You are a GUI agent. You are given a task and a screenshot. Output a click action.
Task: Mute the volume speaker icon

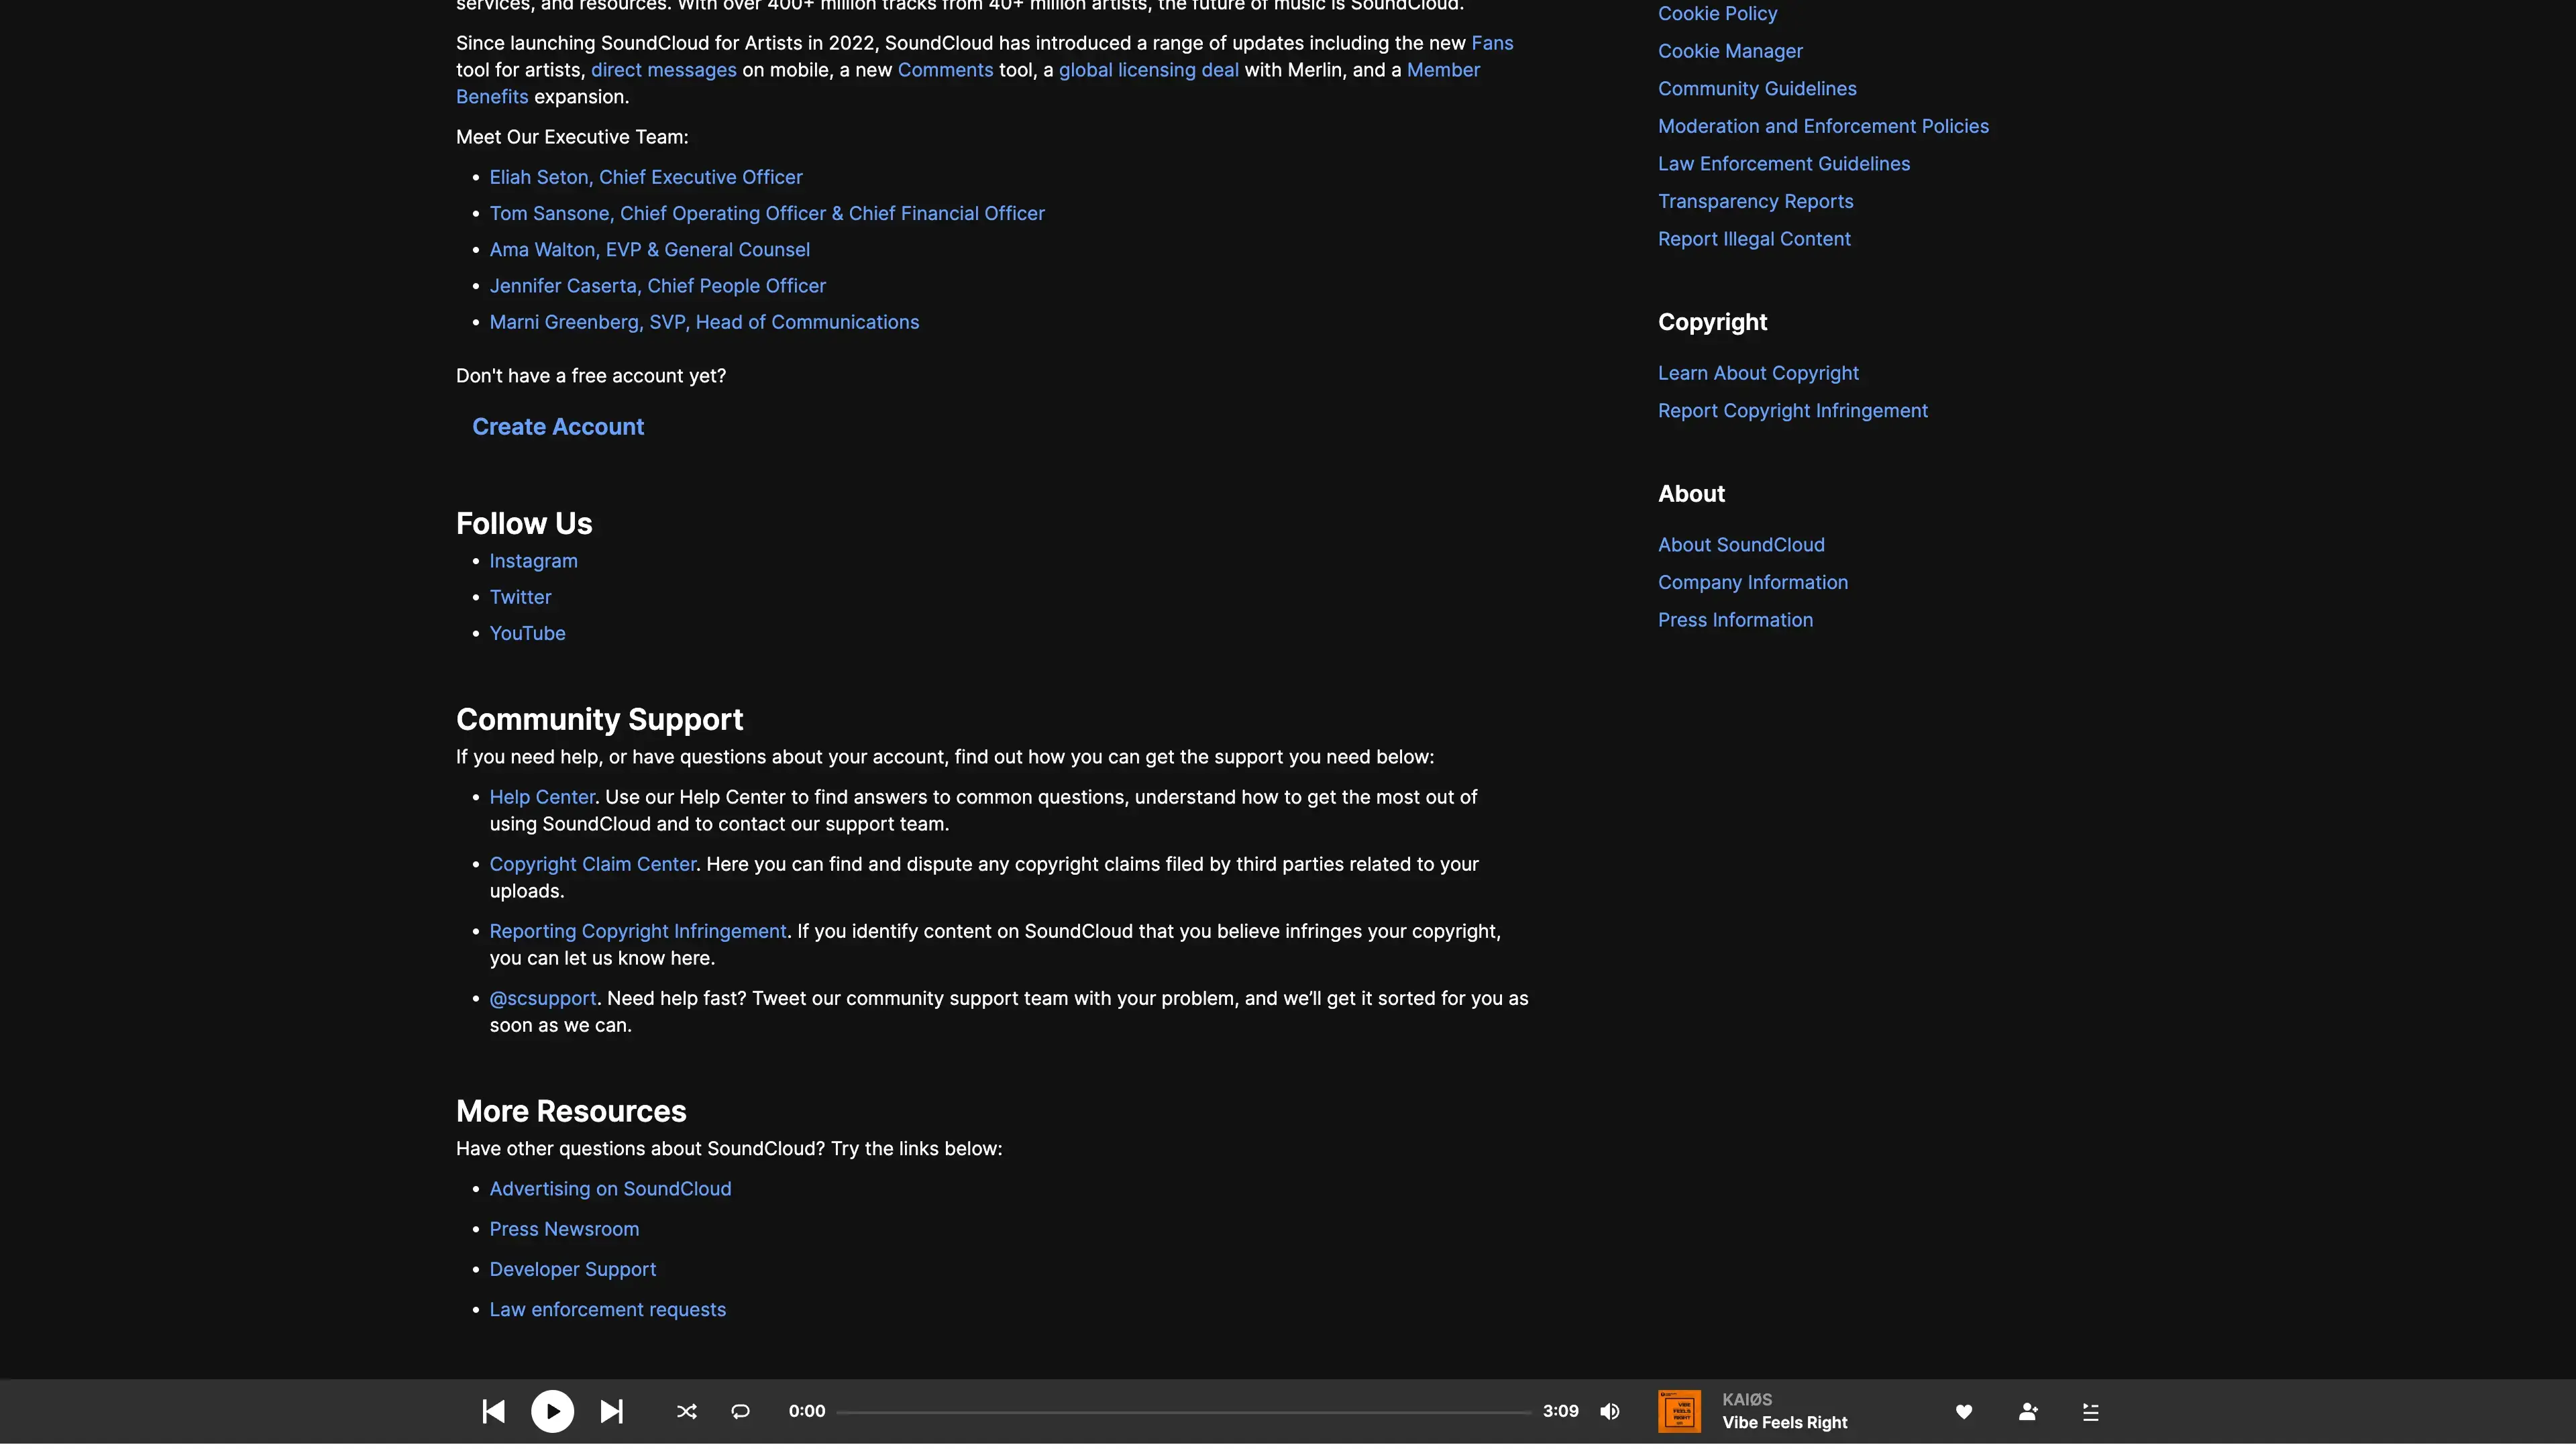(1609, 1411)
